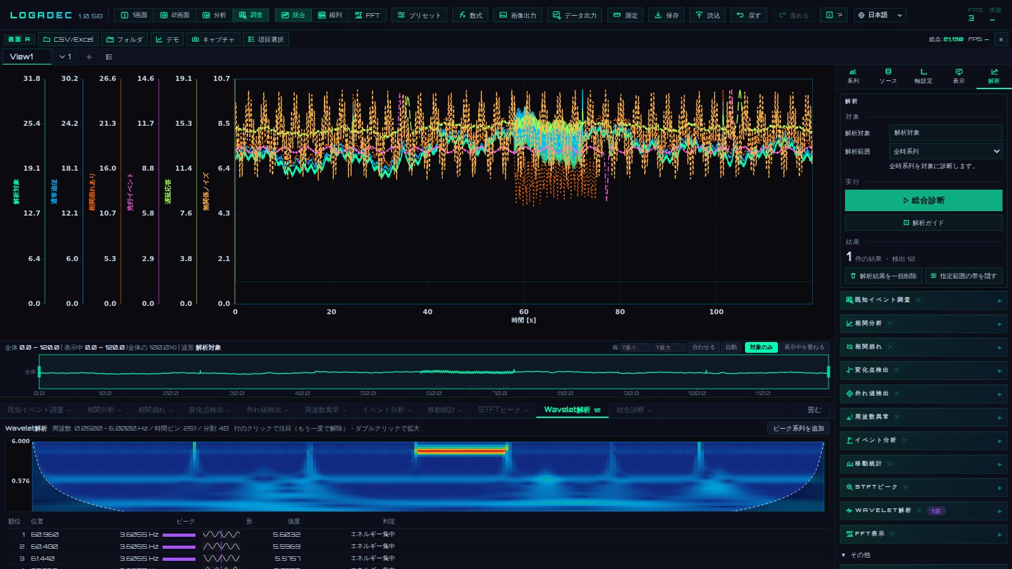Viewport: 1012px width, 569px height.
Task: Open the 軸設定 axis settings tab
Action: (923, 76)
